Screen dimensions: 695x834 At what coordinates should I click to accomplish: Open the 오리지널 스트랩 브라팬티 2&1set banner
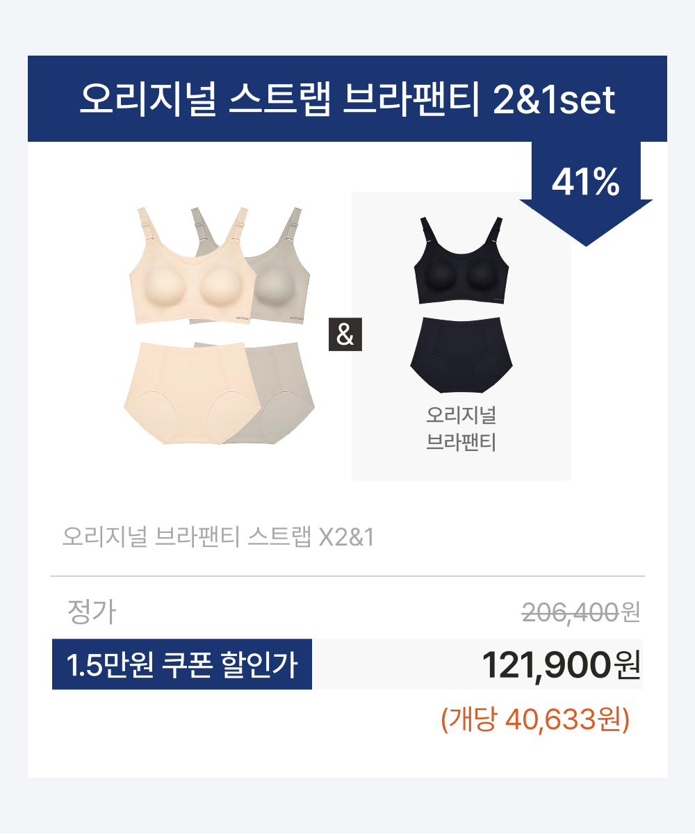coord(347,99)
